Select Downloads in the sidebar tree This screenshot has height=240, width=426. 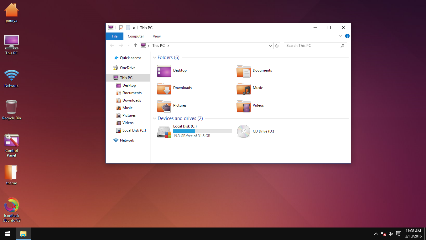[x=128, y=100]
